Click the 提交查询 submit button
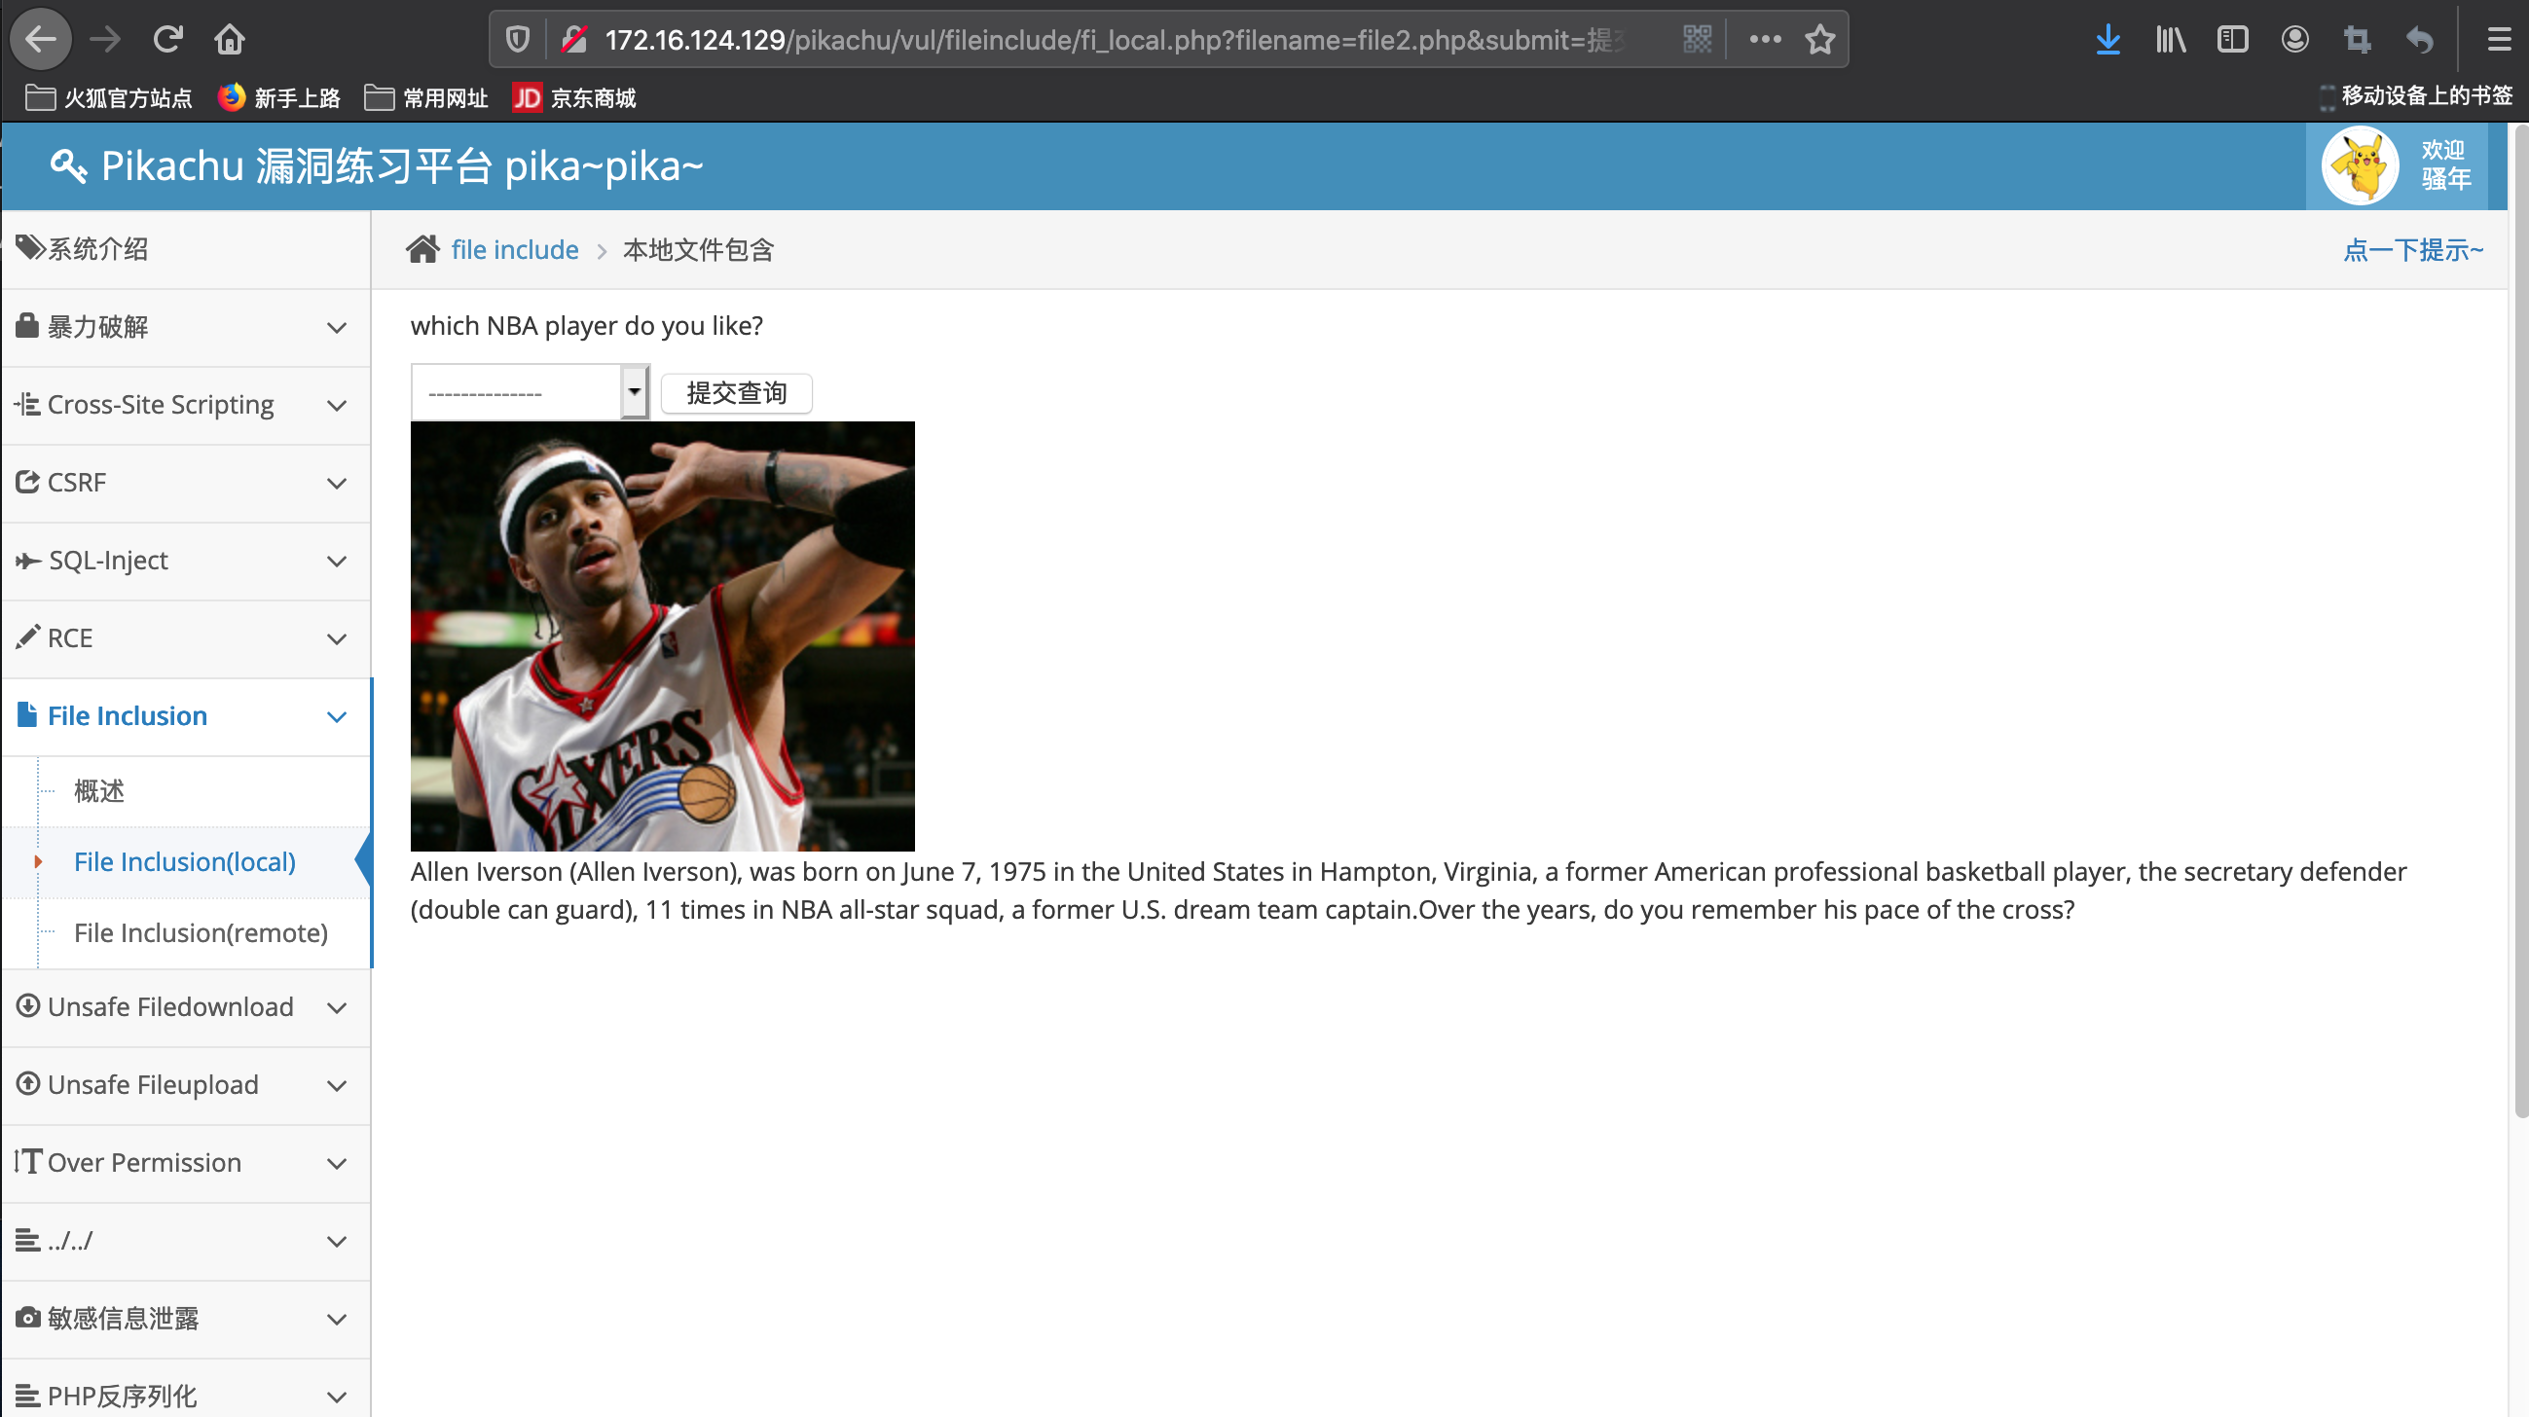This screenshot has height=1417, width=2529. [735, 392]
